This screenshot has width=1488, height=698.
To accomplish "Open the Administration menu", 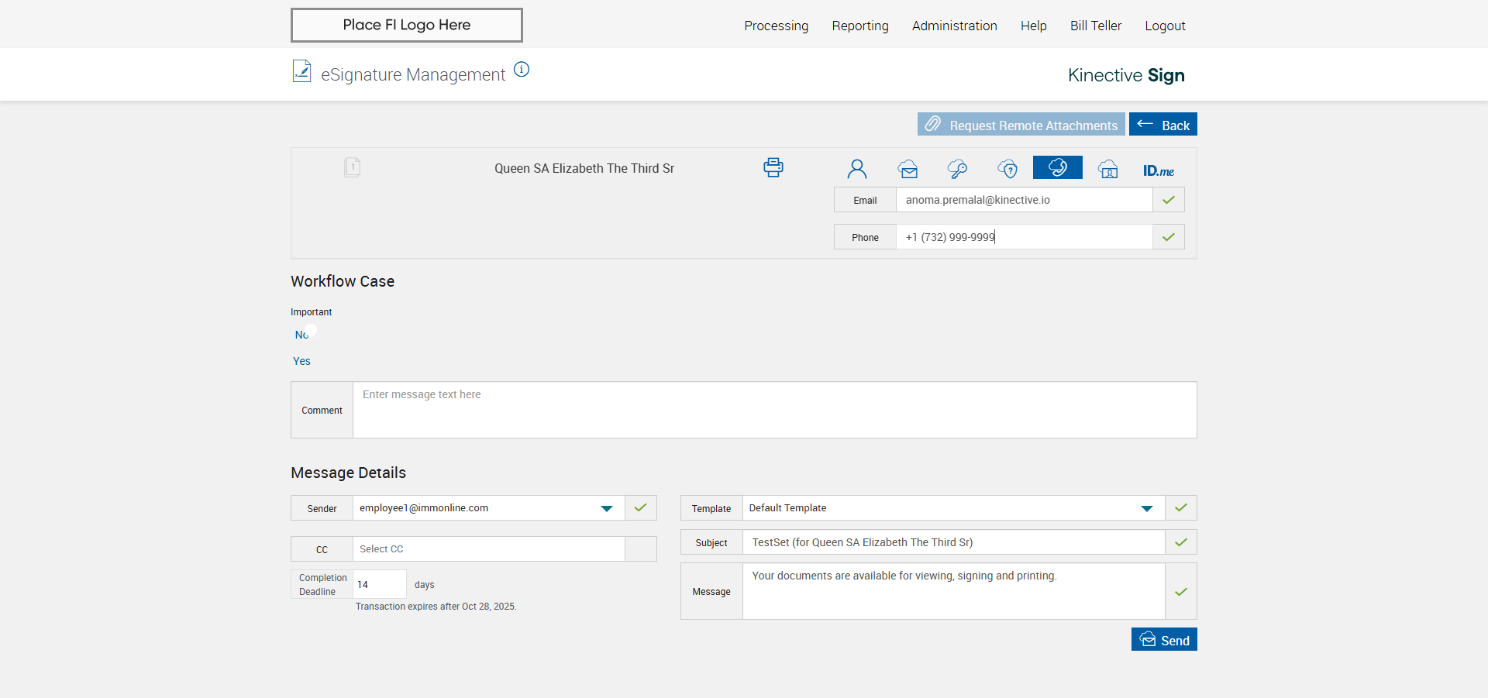I will coord(954,26).
